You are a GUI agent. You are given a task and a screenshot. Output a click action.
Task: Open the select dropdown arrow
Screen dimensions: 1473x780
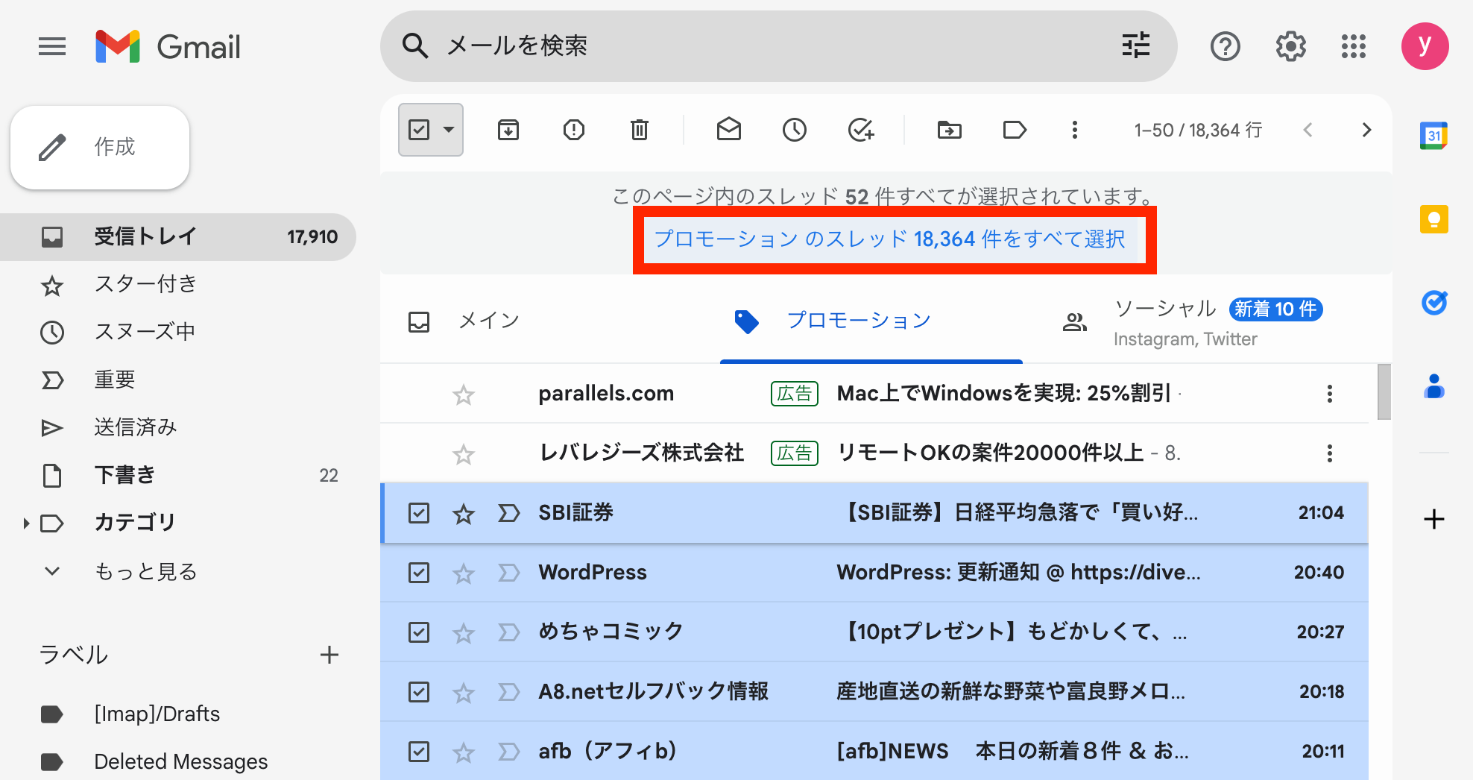(x=449, y=130)
